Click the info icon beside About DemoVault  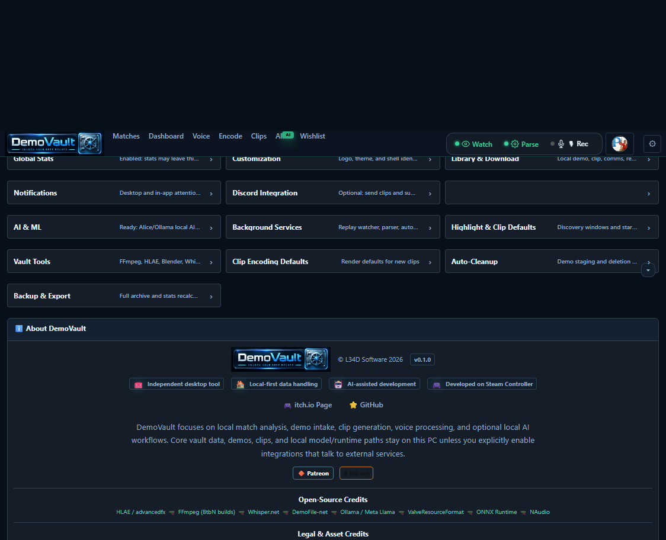[19, 329]
